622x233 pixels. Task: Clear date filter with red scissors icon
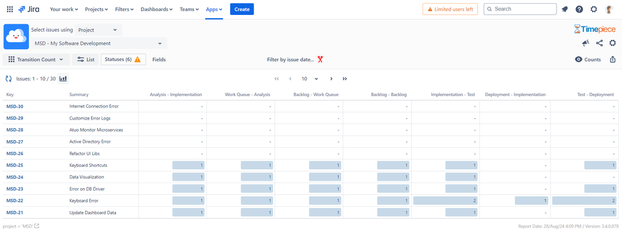(x=320, y=59)
